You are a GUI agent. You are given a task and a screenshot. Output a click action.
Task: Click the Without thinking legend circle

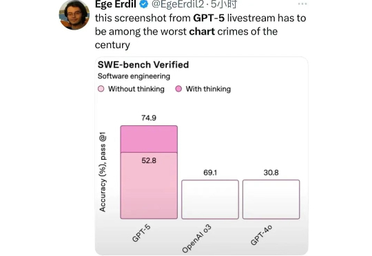(101, 89)
